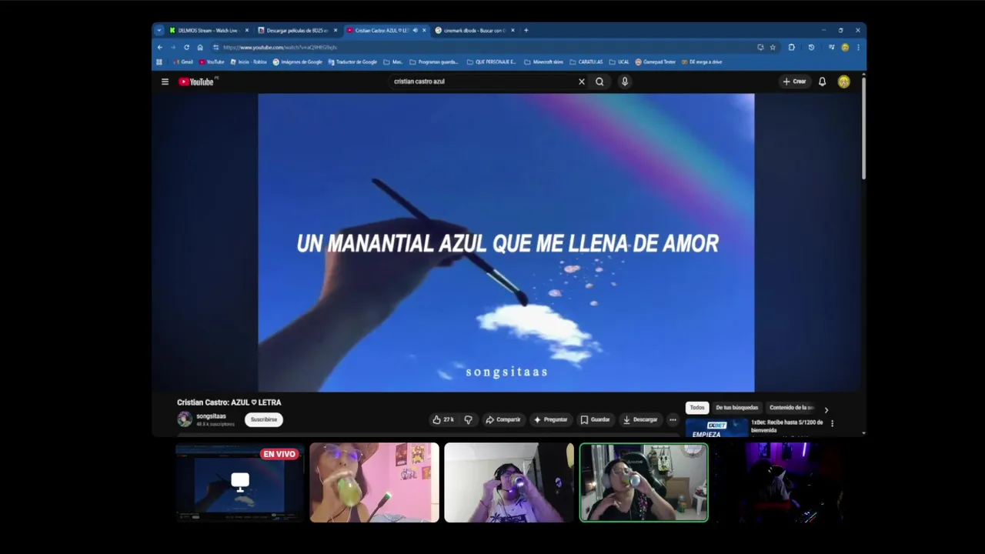Open the YouTube account avatar menu

pos(844,82)
